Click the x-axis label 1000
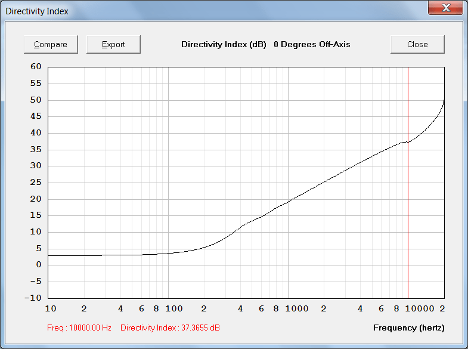The height and width of the screenshot is (349, 468). (x=297, y=308)
